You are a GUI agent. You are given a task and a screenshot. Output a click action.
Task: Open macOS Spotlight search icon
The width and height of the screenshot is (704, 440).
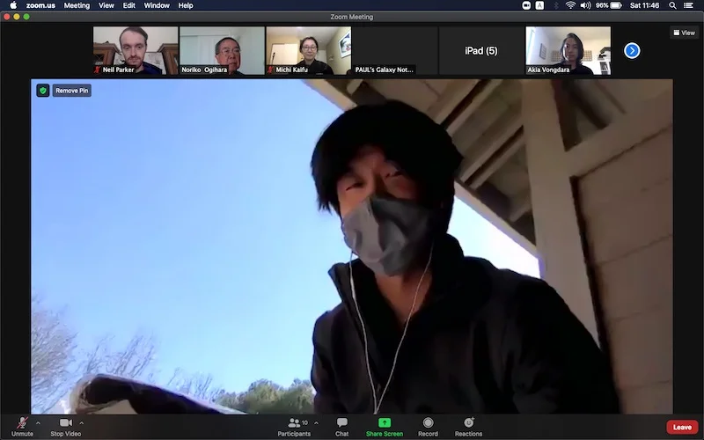tap(672, 5)
